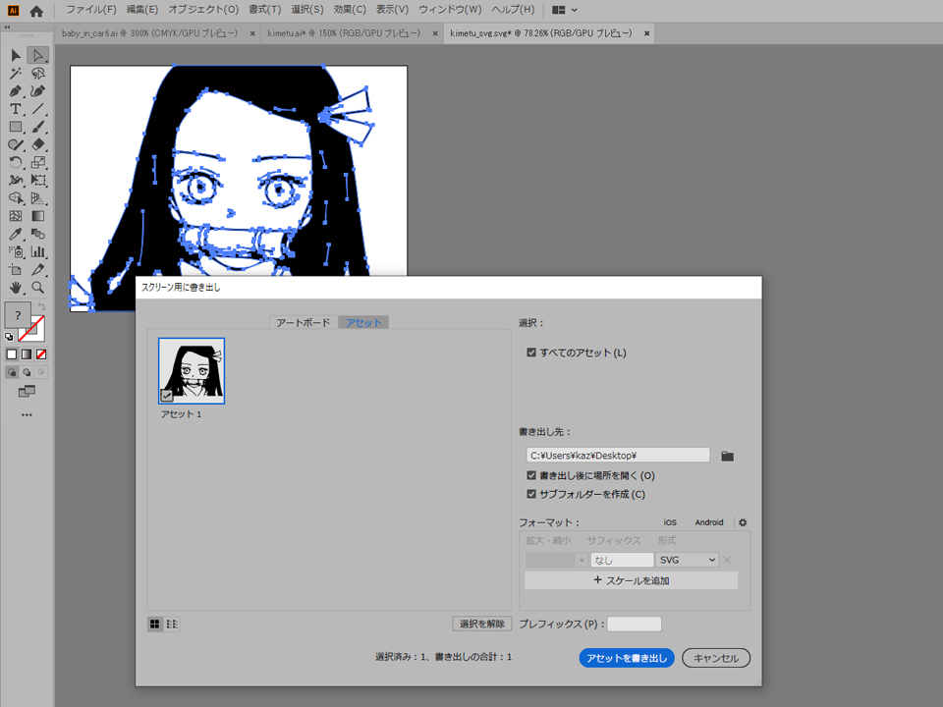Browse export destination folder icon
Screen dimensions: 943x707
(x=727, y=457)
